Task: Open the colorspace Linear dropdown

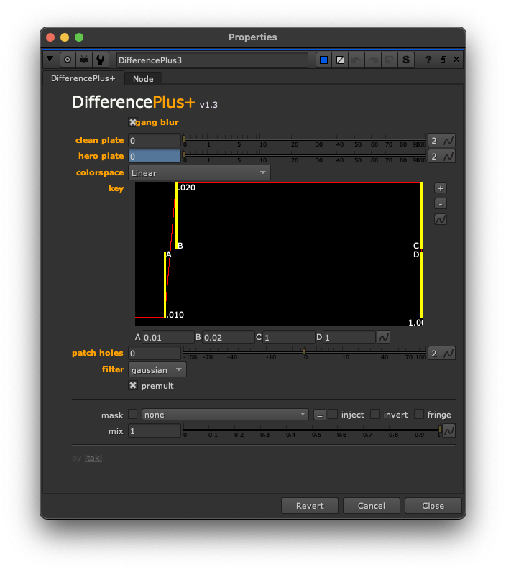Action: pyautogui.click(x=199, y=173)
